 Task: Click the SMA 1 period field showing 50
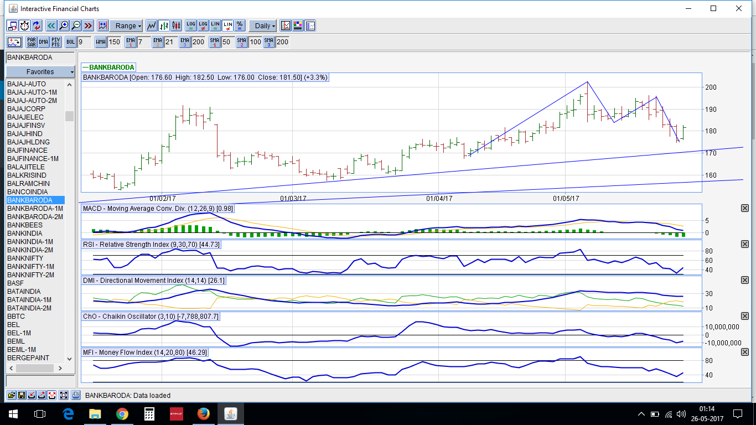coord(228,42)
